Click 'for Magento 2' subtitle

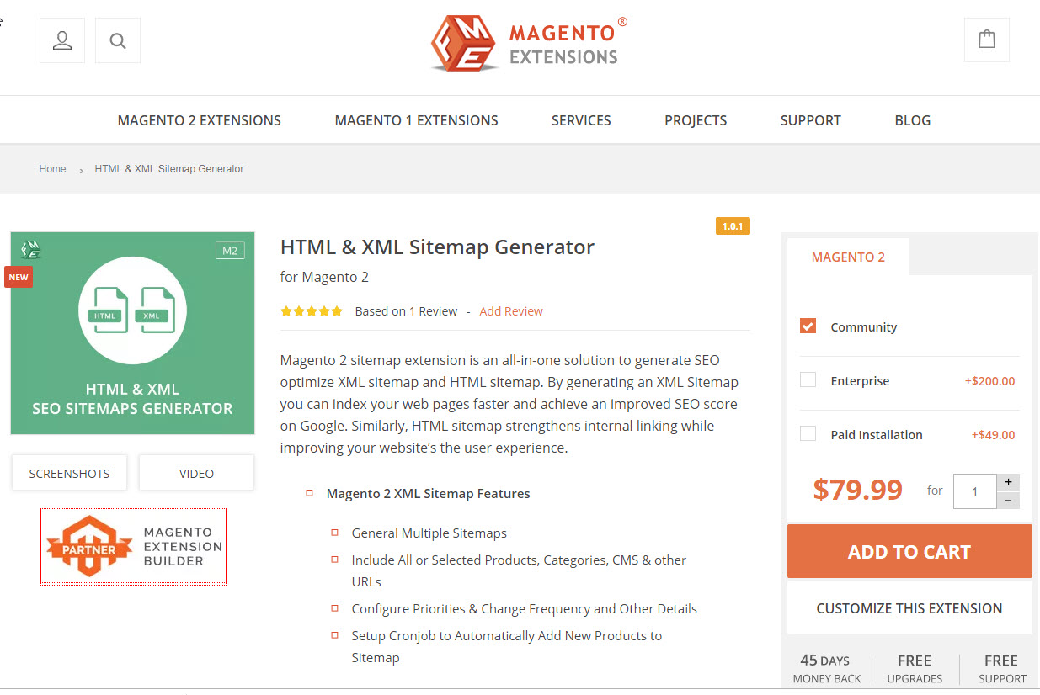click(324, 277)
